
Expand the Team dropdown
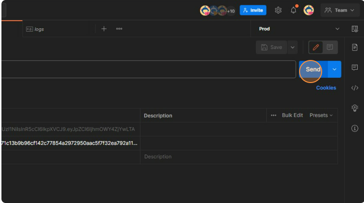(340, 10)
